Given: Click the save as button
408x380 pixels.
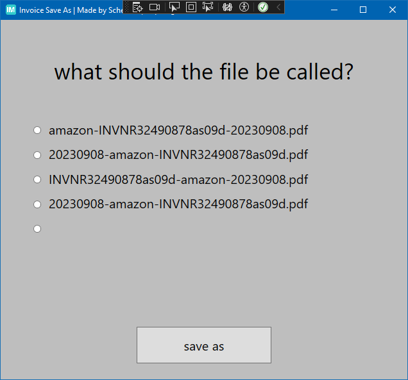Looking at the screenshot, I should pos(204,345).
